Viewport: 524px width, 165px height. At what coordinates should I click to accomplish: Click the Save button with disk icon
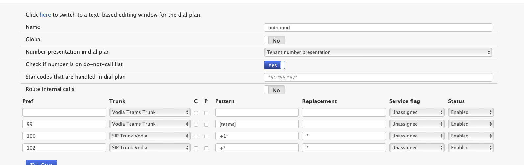41,163
